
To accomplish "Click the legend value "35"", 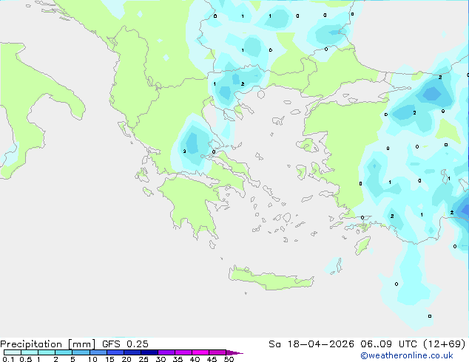I will 178,359.
